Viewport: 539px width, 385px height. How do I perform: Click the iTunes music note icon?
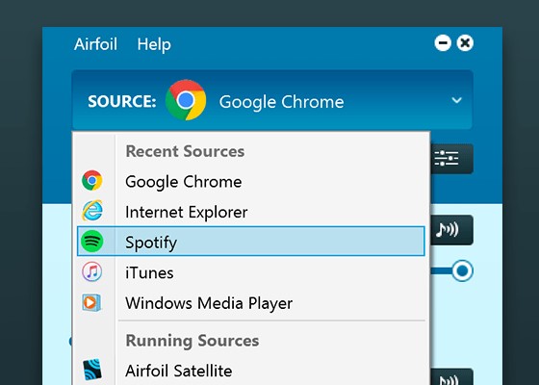(x=91, y=271)
